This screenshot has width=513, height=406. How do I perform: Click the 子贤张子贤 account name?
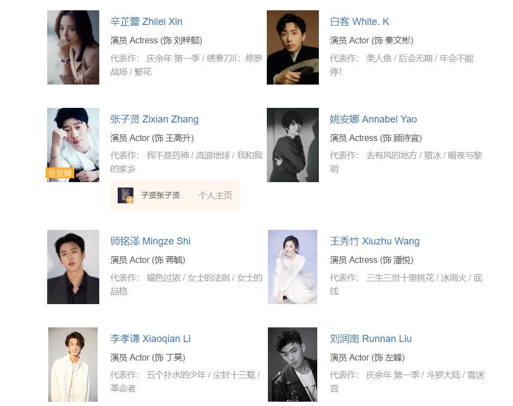click(x=161, y=196)
